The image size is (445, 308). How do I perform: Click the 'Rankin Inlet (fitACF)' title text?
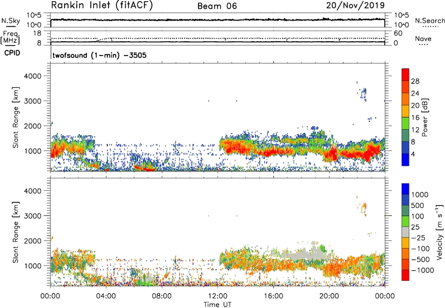(102, 6)
